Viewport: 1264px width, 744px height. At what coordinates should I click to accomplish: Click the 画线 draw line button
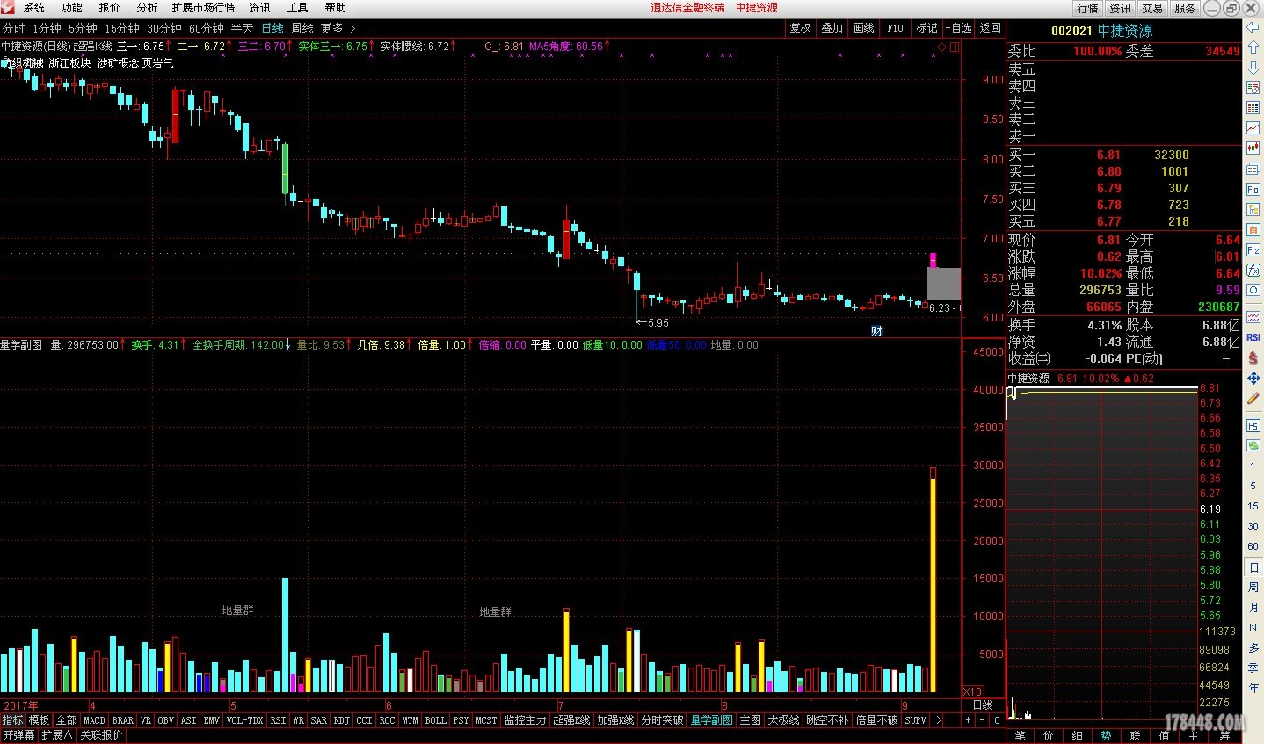863,28
